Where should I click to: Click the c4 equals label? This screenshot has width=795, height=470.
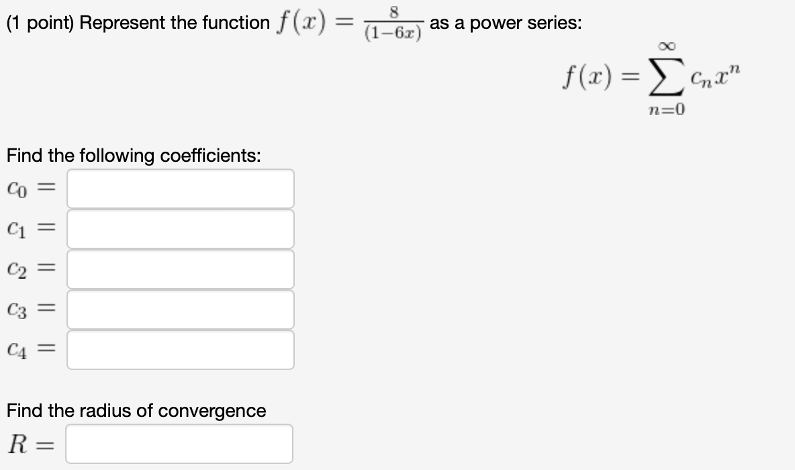(x=30, y=350)
